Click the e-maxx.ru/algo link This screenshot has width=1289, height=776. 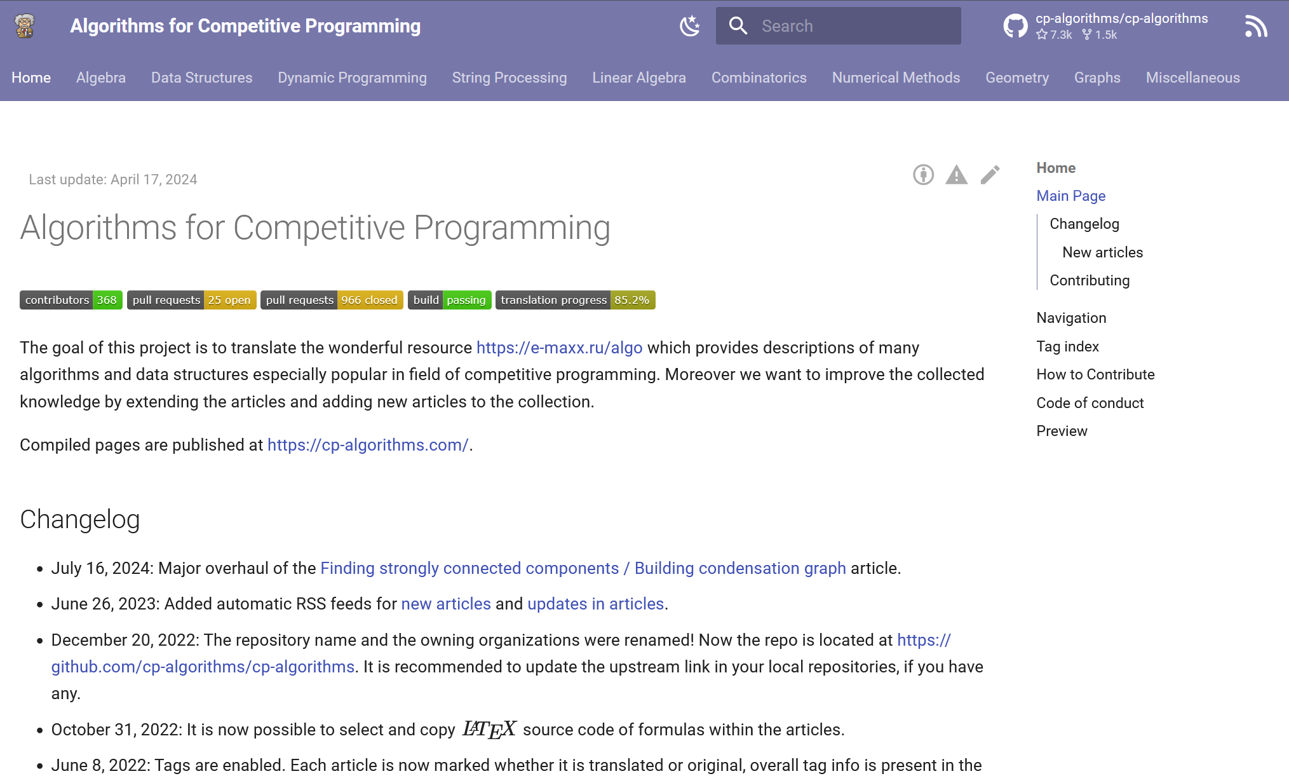click(x=559, y=348)
